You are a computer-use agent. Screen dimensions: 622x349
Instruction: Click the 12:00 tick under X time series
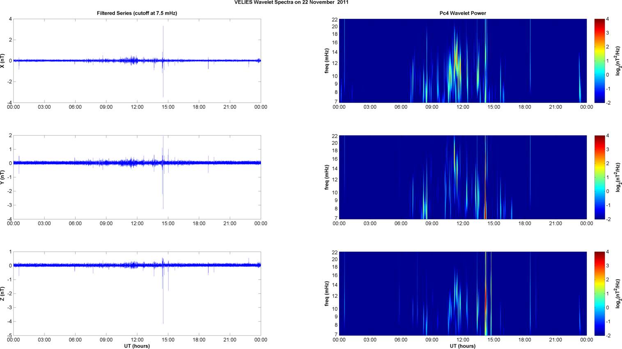137,107
